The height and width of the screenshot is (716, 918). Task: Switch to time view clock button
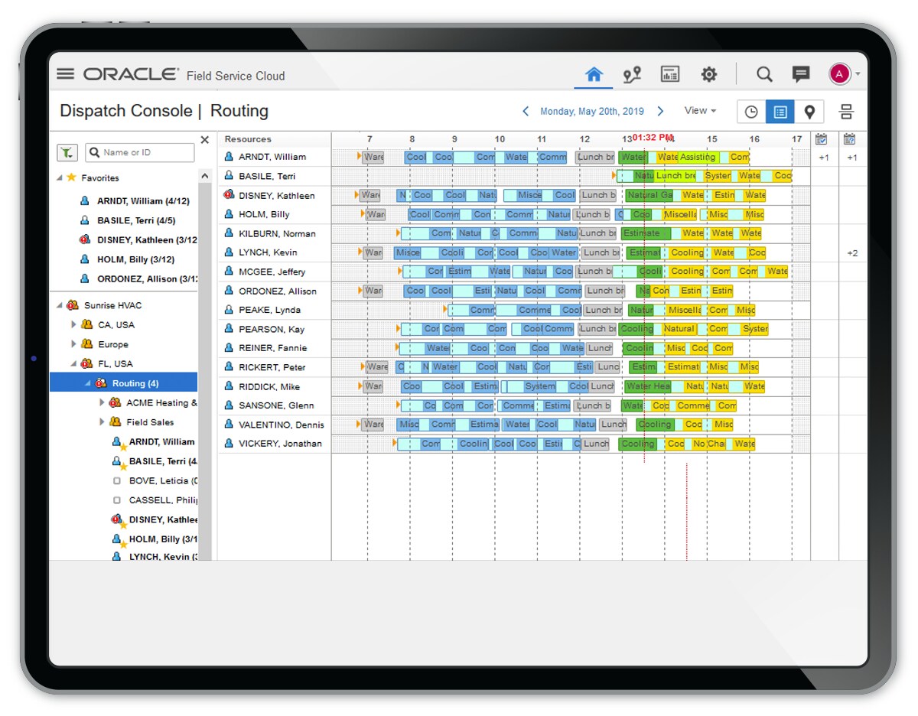751,112
